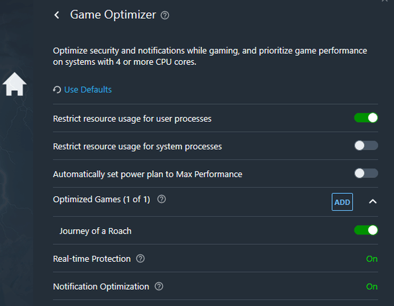The image size is (394, 306).
Task: Click the Notification Optimization row label
Action: pyautogui.click(x=101, y=286)
